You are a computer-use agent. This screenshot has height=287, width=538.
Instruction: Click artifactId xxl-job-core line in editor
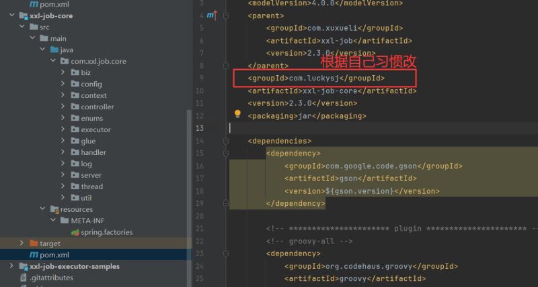(332, 91)
